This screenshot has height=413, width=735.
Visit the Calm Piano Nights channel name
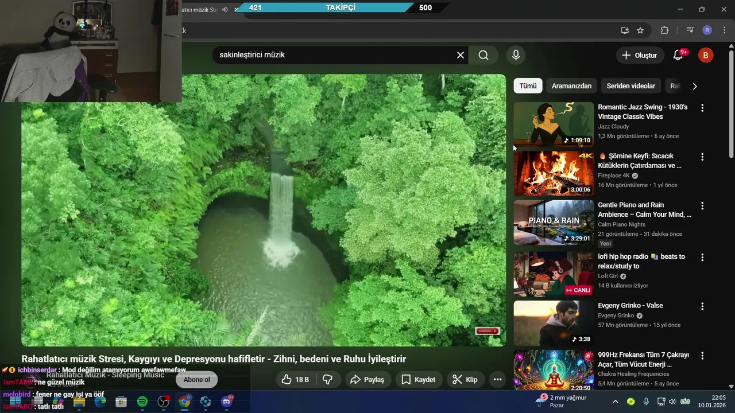(621, 224)
